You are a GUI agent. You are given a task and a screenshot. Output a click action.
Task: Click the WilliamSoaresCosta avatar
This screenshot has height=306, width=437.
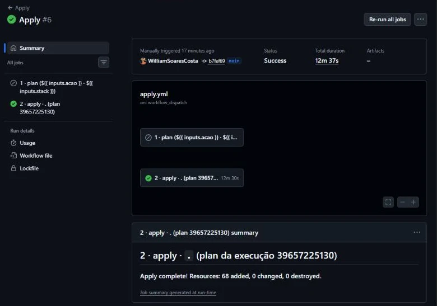(x=143, y=61)
